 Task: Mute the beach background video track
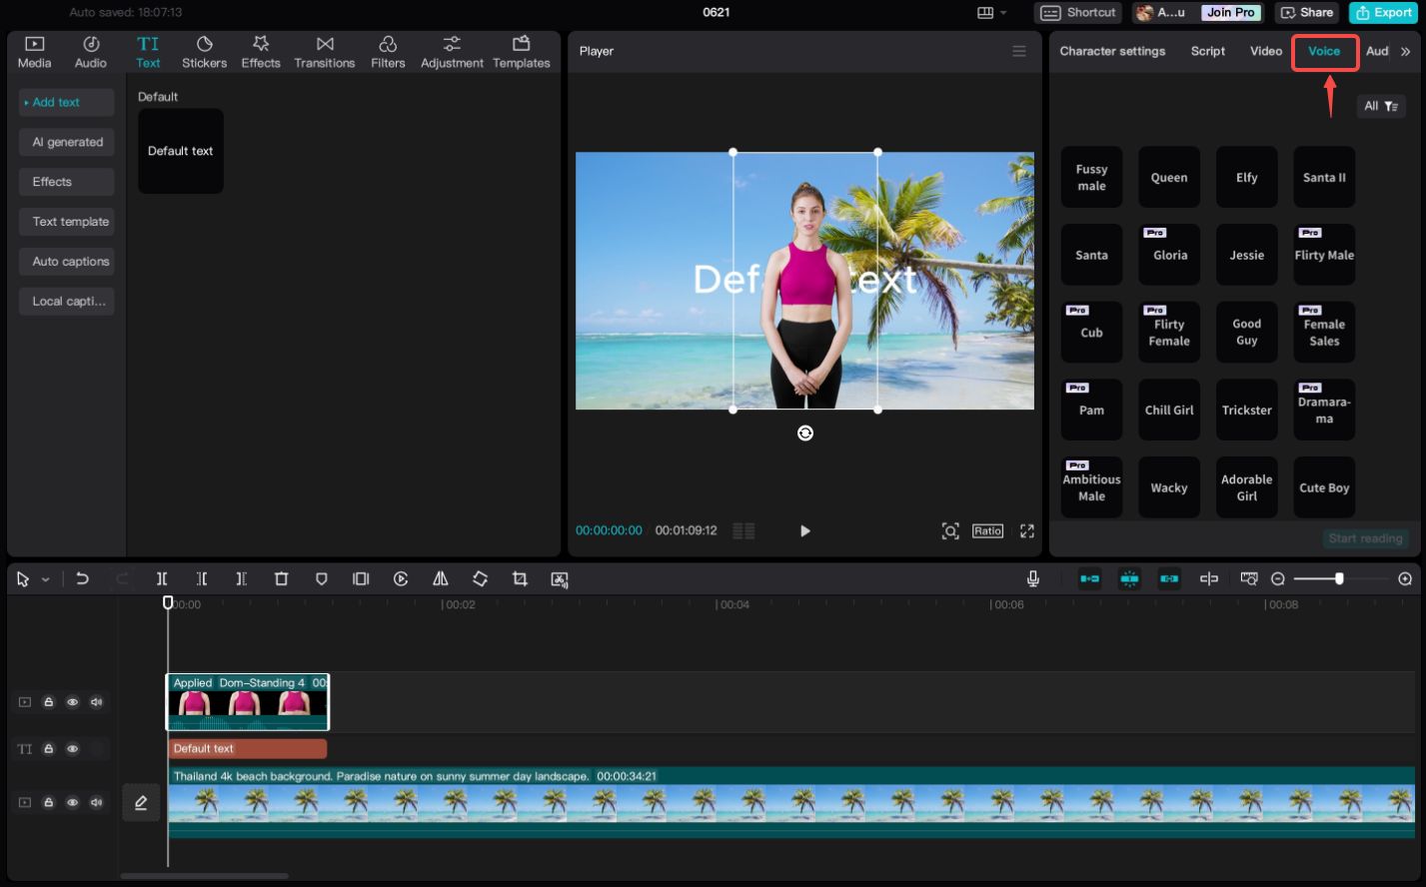click(x=97, y=802)
